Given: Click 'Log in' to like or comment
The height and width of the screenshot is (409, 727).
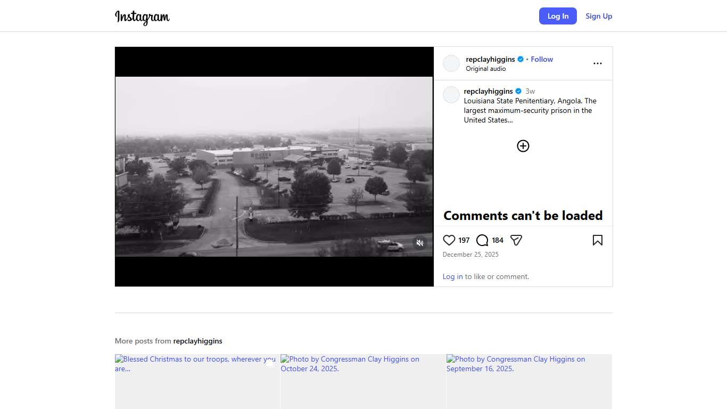Looking at the screenshot, I should [x=452, y=276].
